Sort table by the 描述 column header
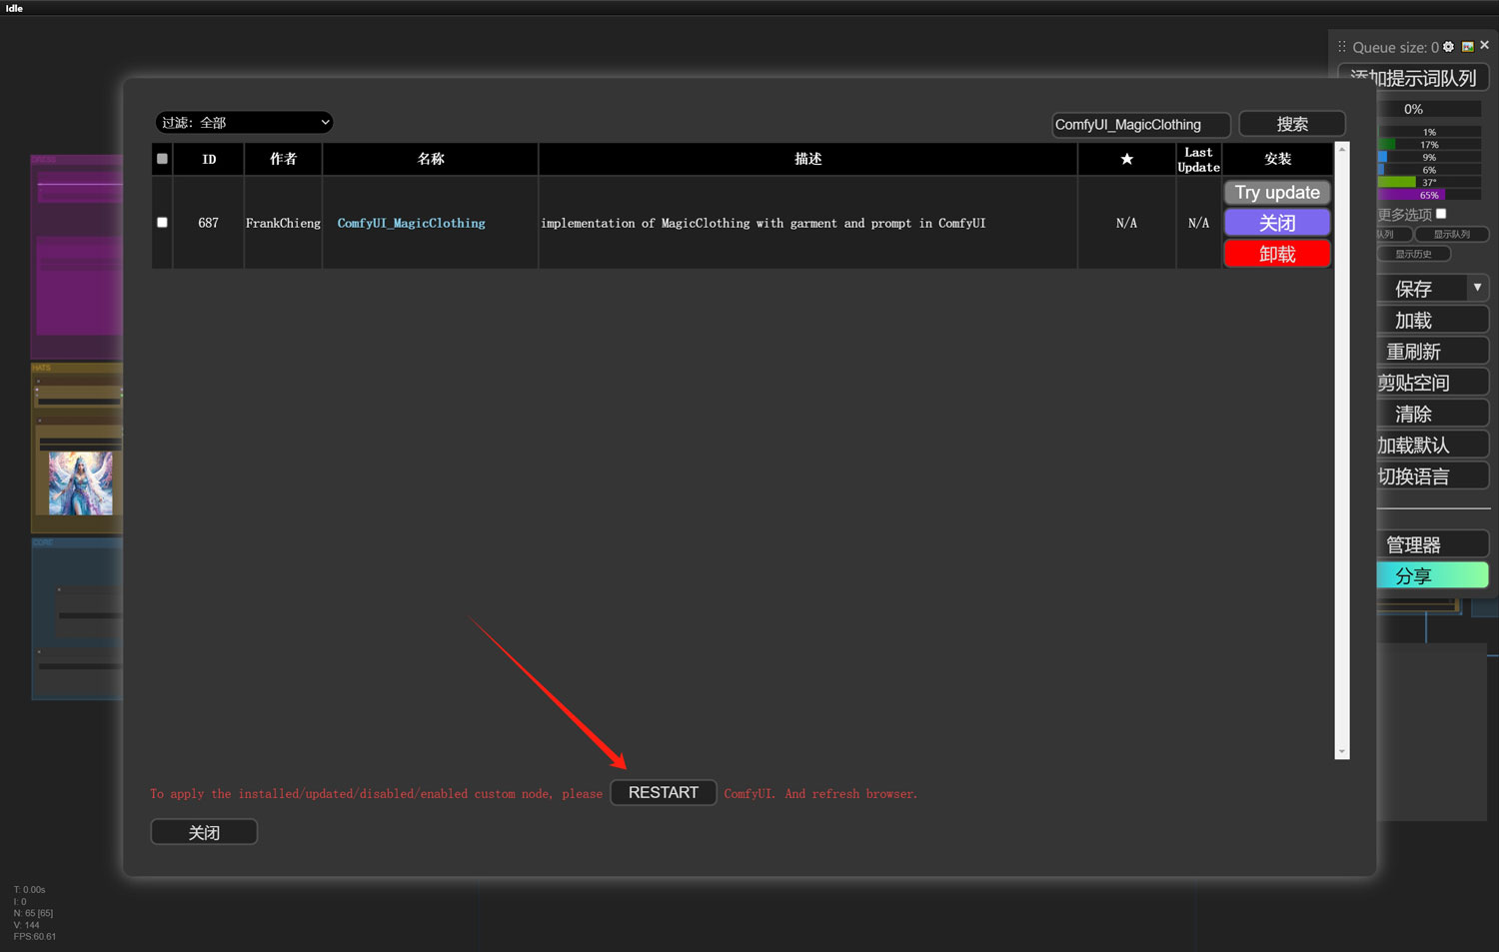Image resolution: width=1499 pixels, height=952 pixels. (x=808, y=159)
